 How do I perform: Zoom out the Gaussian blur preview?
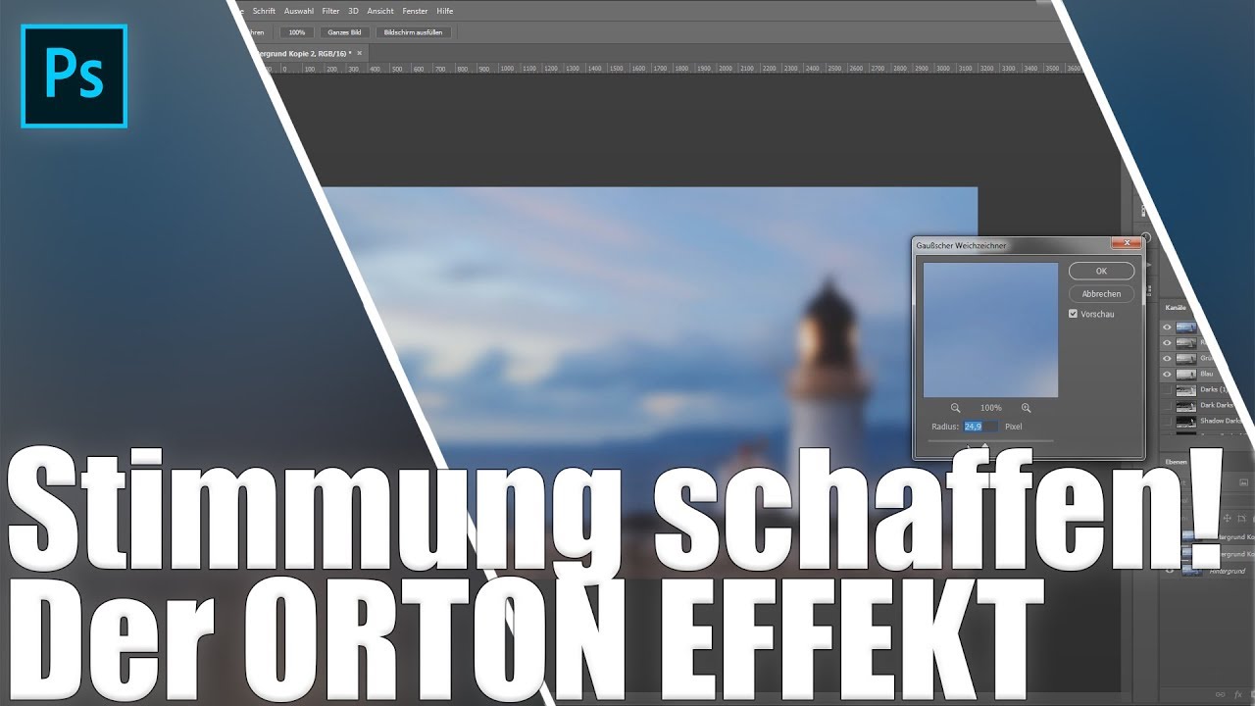[955, 408]
